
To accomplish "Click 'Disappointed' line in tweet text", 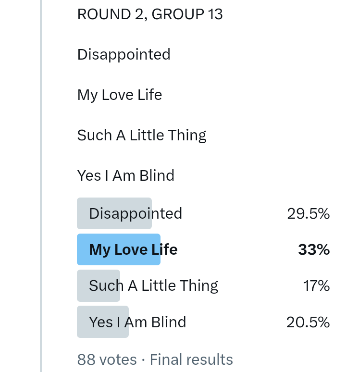I will [124, 54].
